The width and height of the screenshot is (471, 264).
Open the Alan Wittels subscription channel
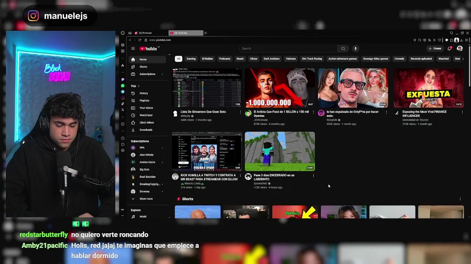[148, 155]
